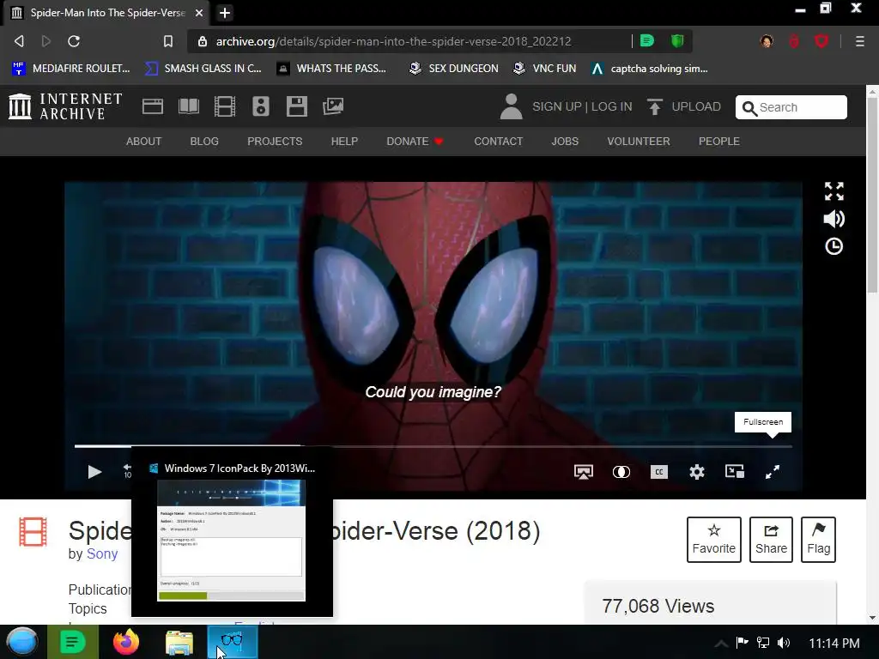Go back in browser

[x=19, y=41]
